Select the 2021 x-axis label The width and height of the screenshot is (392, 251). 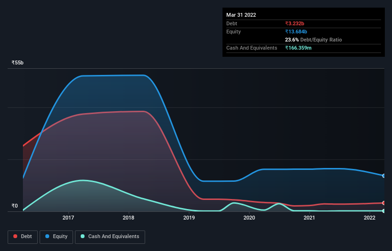click(309, 218)
